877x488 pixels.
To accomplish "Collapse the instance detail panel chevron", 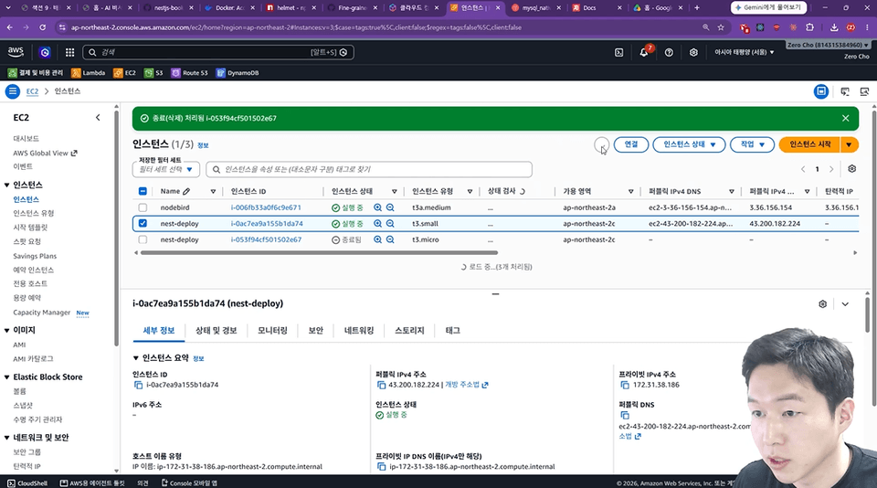I will tap(845, 304).
